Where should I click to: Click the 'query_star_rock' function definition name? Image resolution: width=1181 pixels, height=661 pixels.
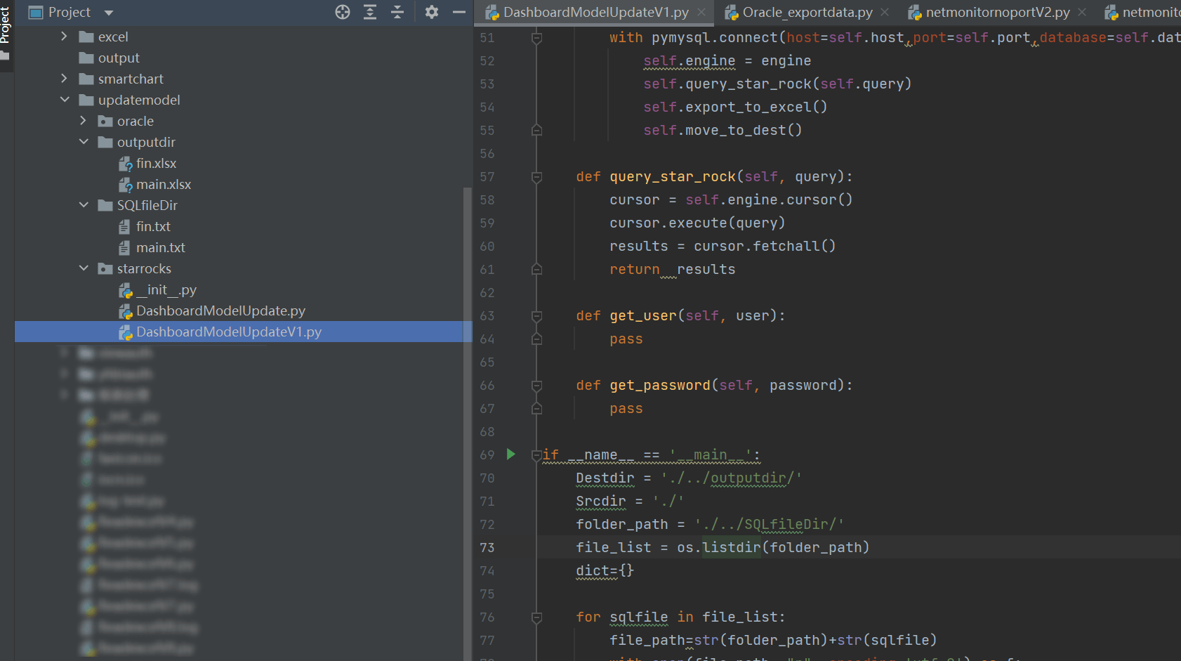672,176
